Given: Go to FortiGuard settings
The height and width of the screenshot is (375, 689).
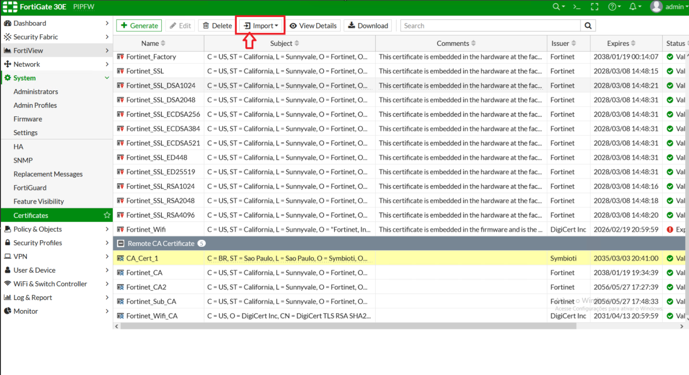Looking at the screenshot, I should [30, 187].
